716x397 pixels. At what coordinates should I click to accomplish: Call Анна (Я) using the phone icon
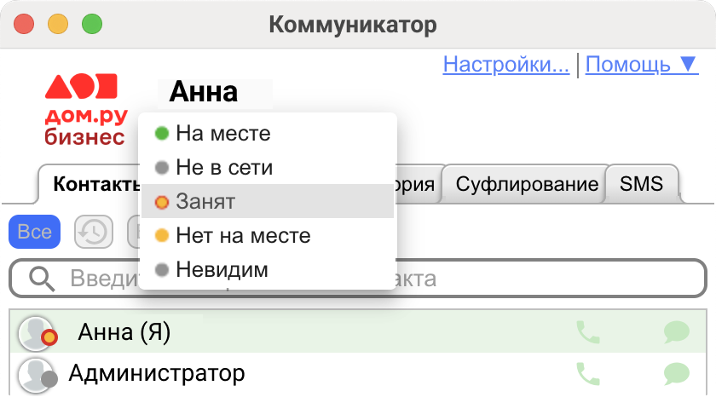pos(587,331)
